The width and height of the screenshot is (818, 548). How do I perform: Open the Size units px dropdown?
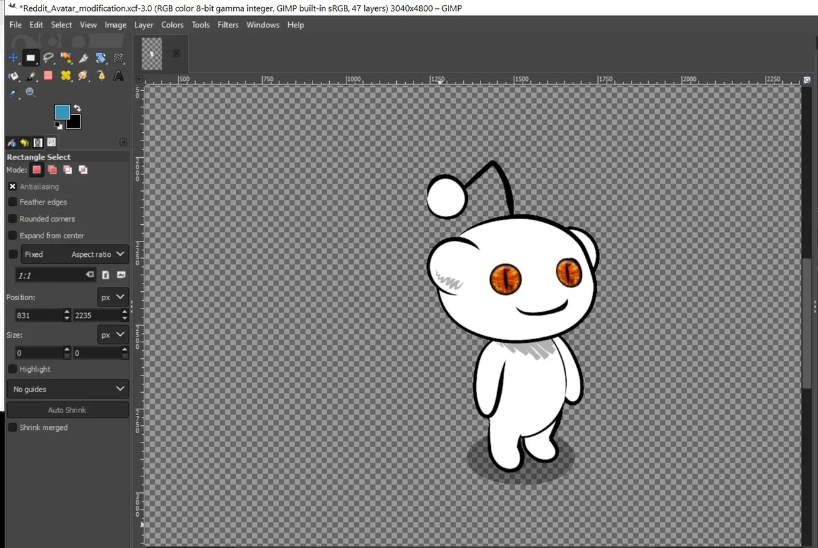click(x=113, y=335)
